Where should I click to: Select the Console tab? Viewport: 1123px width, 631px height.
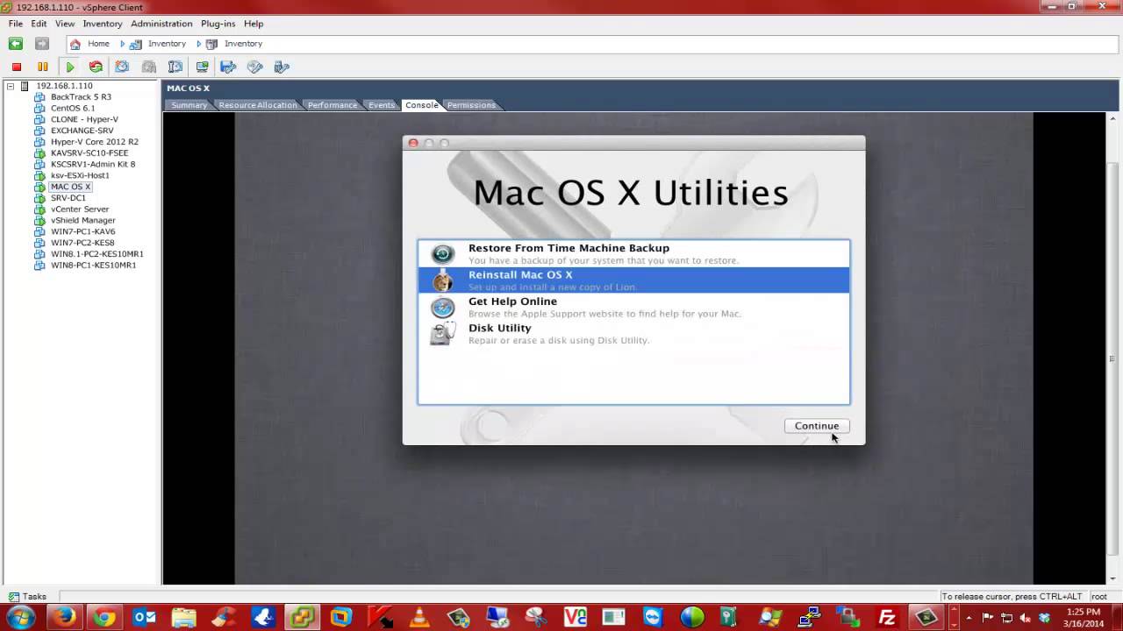(422, 105)
